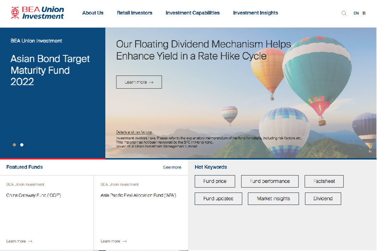The width and height of the screenshot is (377, 251).
Task: Open the China Gateway Fund card title
Action: click(x=34, y=195)
